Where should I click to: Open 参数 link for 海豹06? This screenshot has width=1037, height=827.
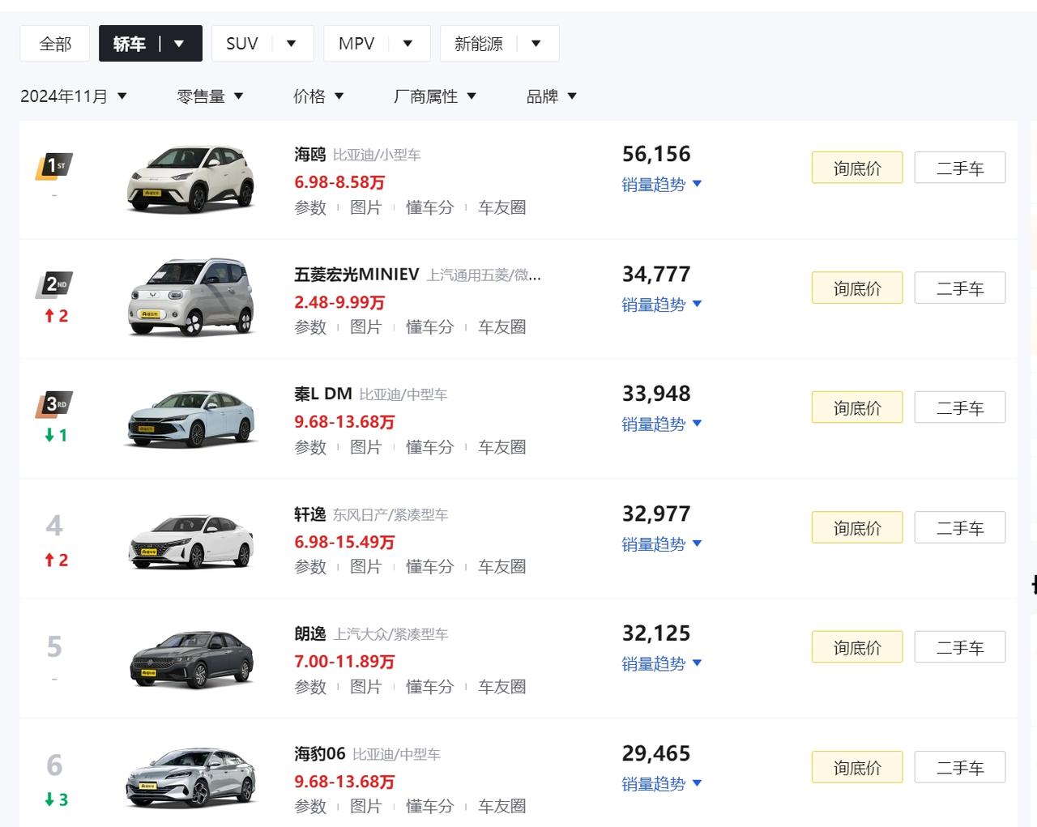pos(310,807)
